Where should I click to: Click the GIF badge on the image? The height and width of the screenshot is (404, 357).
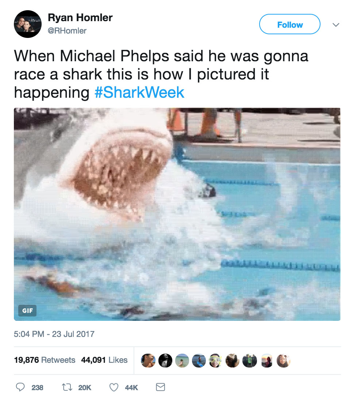coord(27,311)
